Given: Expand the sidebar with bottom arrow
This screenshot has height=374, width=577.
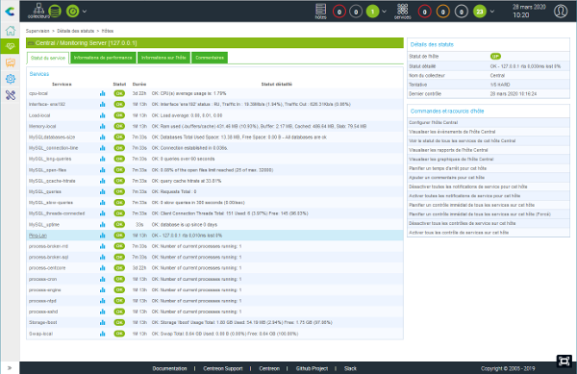Looking at the screenshot, I should coord(10,367).
